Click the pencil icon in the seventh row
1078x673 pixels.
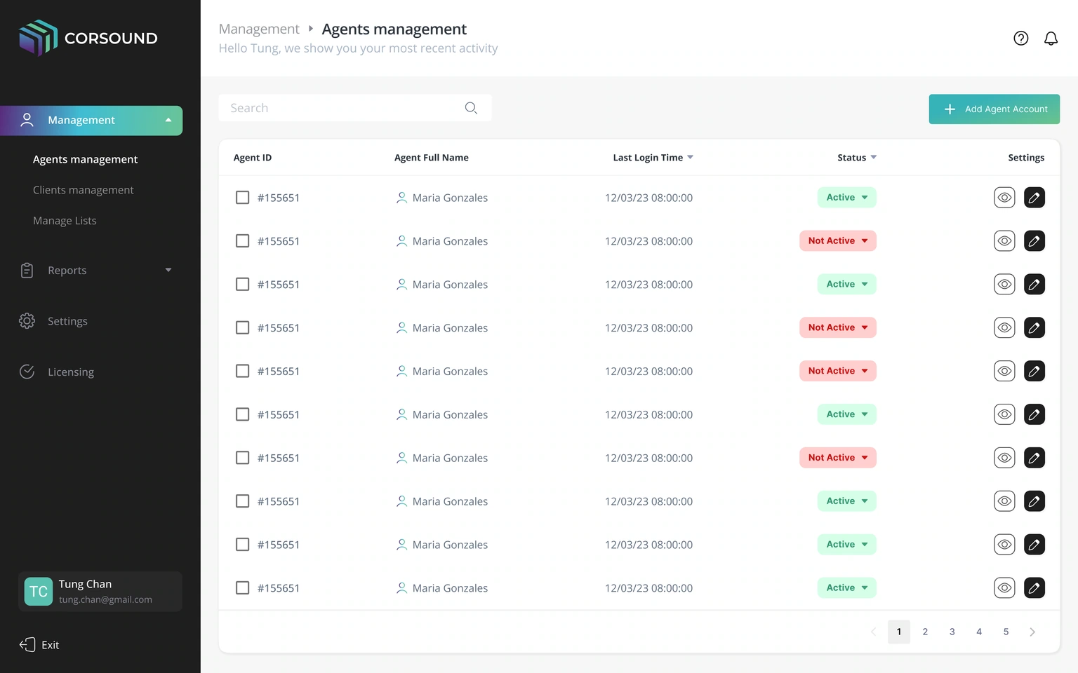[1034, 458]
